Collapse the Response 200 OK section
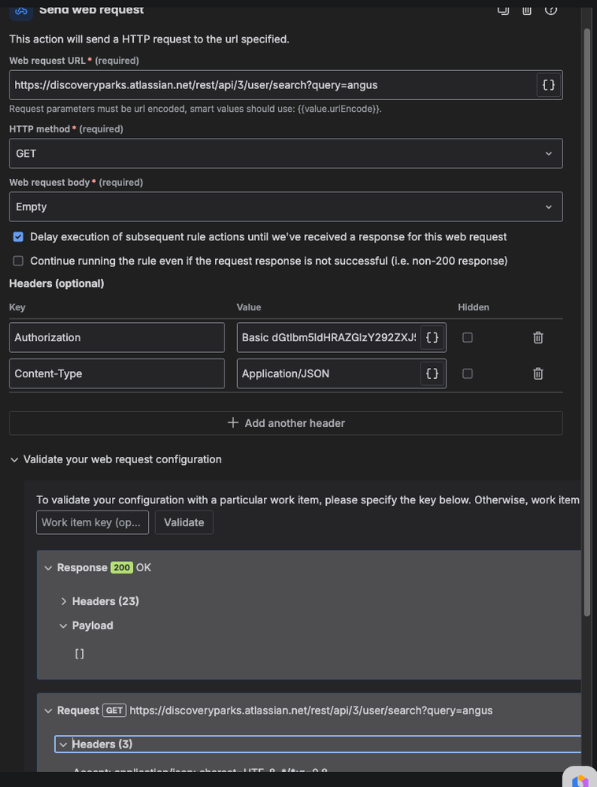 48,568
